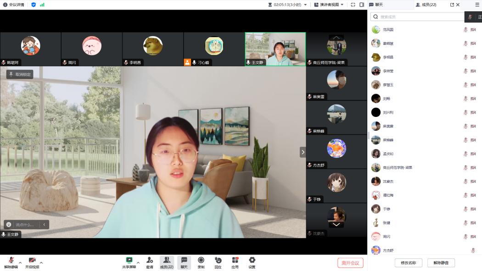Click the network signal bars icon
This screenshot has height=271, width=482.
tap(42, 5)
